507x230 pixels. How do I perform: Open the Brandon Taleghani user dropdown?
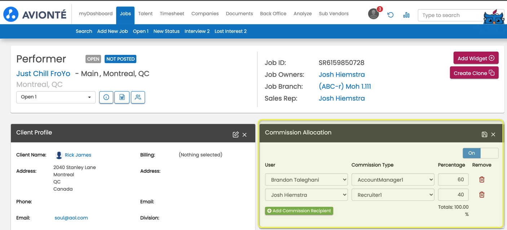pos(306,180)
